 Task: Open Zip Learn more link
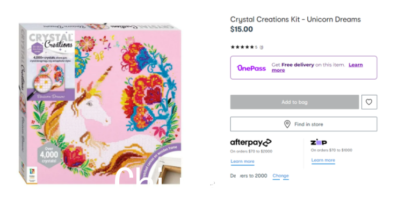click(x=323, y=160)
